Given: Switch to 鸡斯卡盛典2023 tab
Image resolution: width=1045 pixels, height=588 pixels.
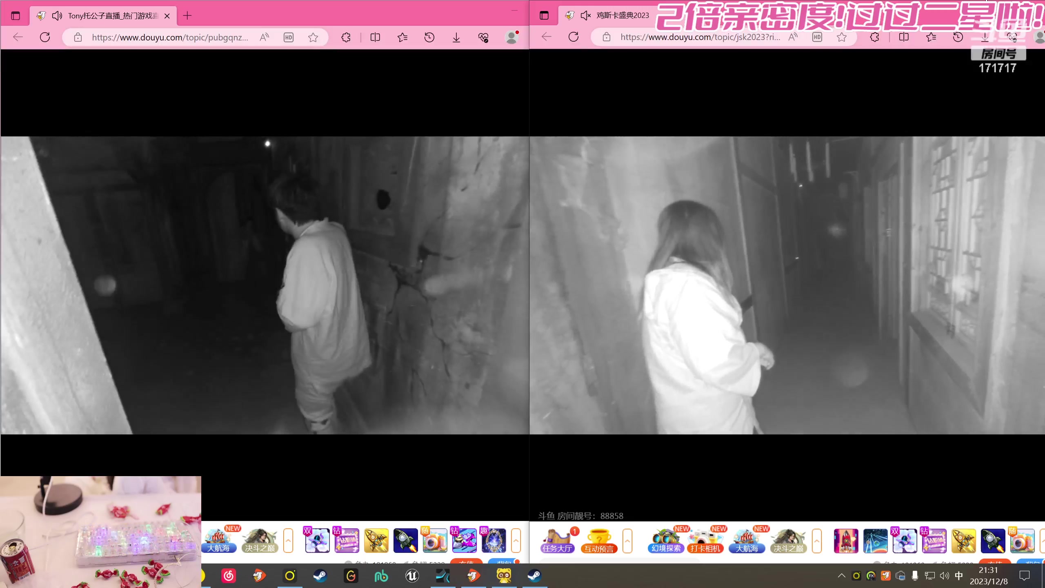Looking at the screenshot, I should click(622, 16).
